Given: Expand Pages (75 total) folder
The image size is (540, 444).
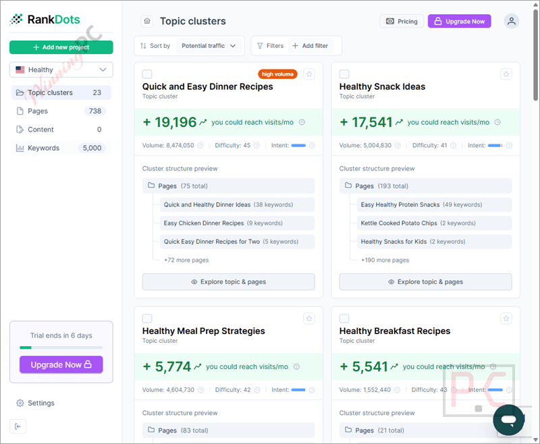Looking at the screenshot, I should coord(228,186).
